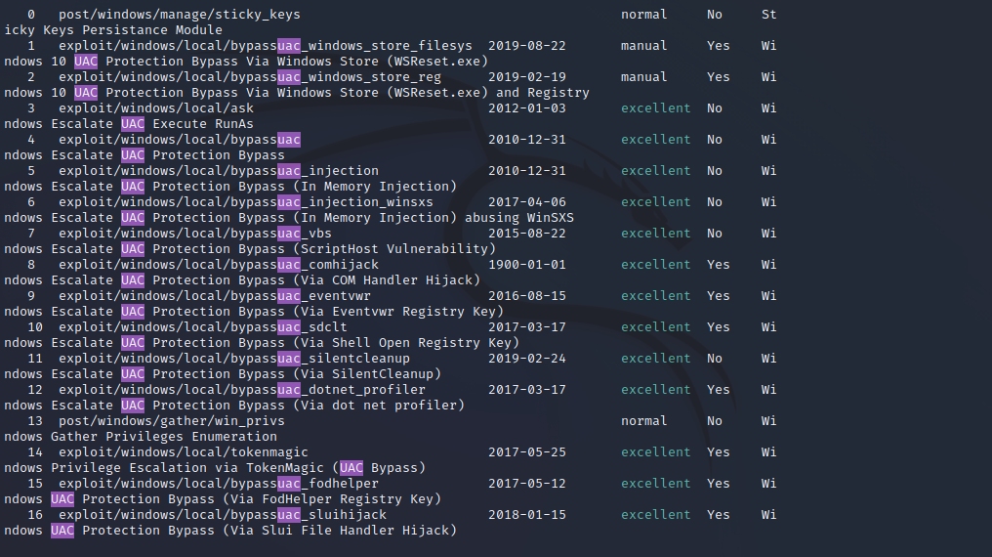The width and height of the screenshot is (992, 557).
Task: Click the date 1900-01-01
Action: 527,265
